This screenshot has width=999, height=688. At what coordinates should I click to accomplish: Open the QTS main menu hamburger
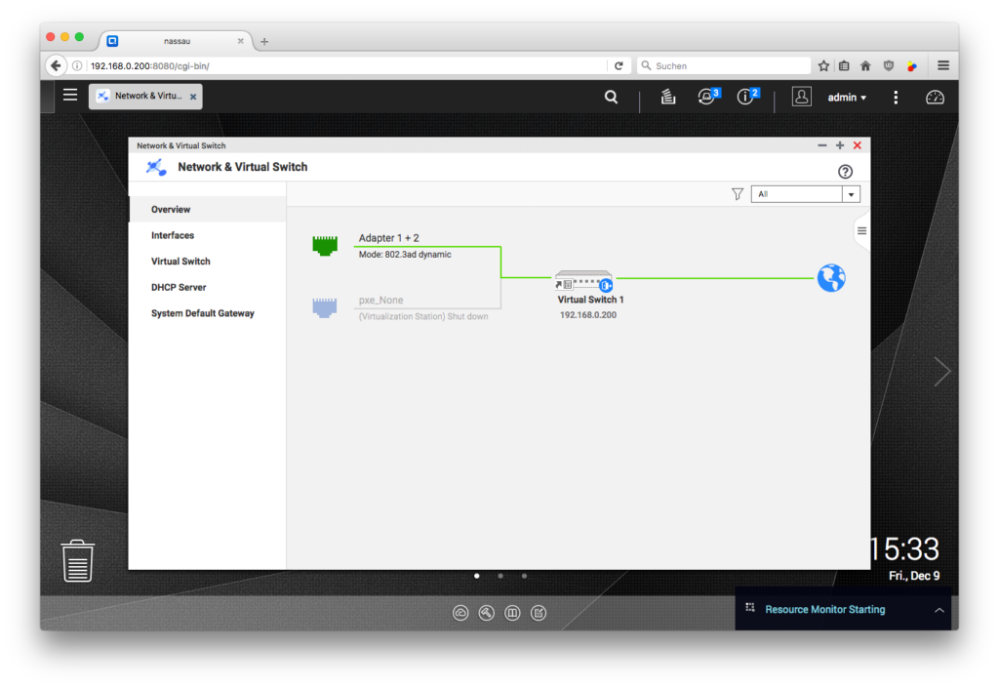pyautogui.click(x=70, y=96)
